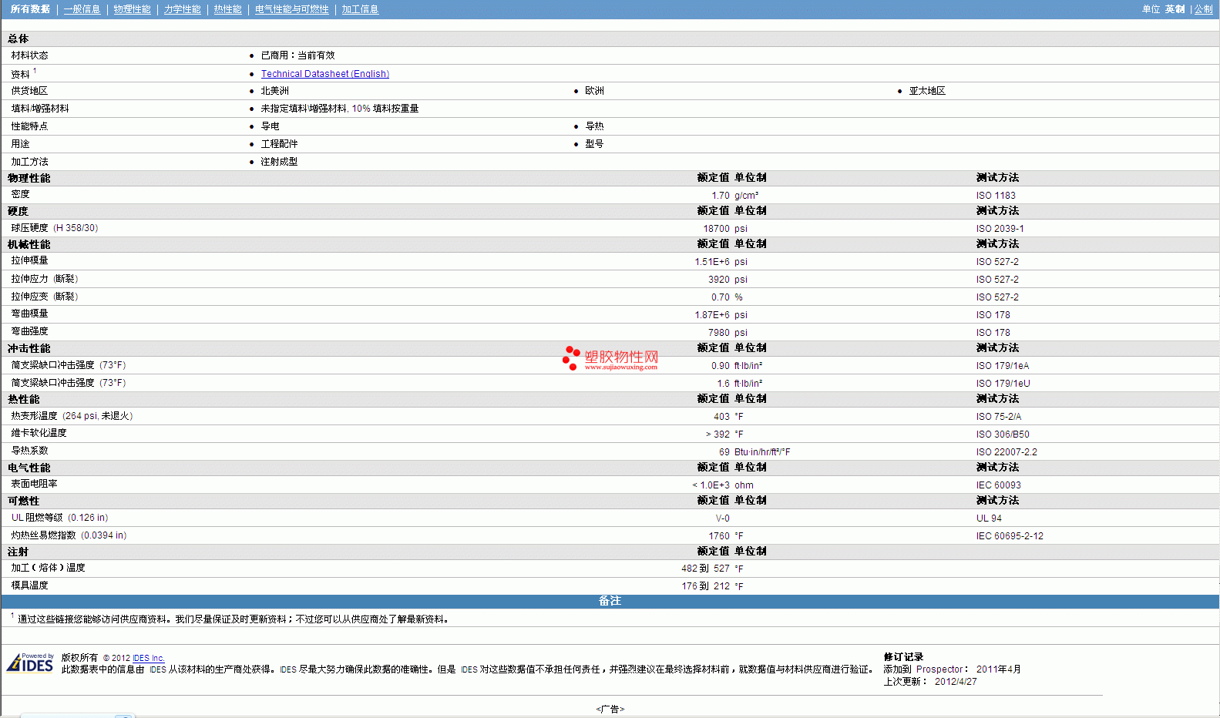Click the UL 94 test method text
The width and height of the screenshot is (1220, 718).
click(989, 518)
